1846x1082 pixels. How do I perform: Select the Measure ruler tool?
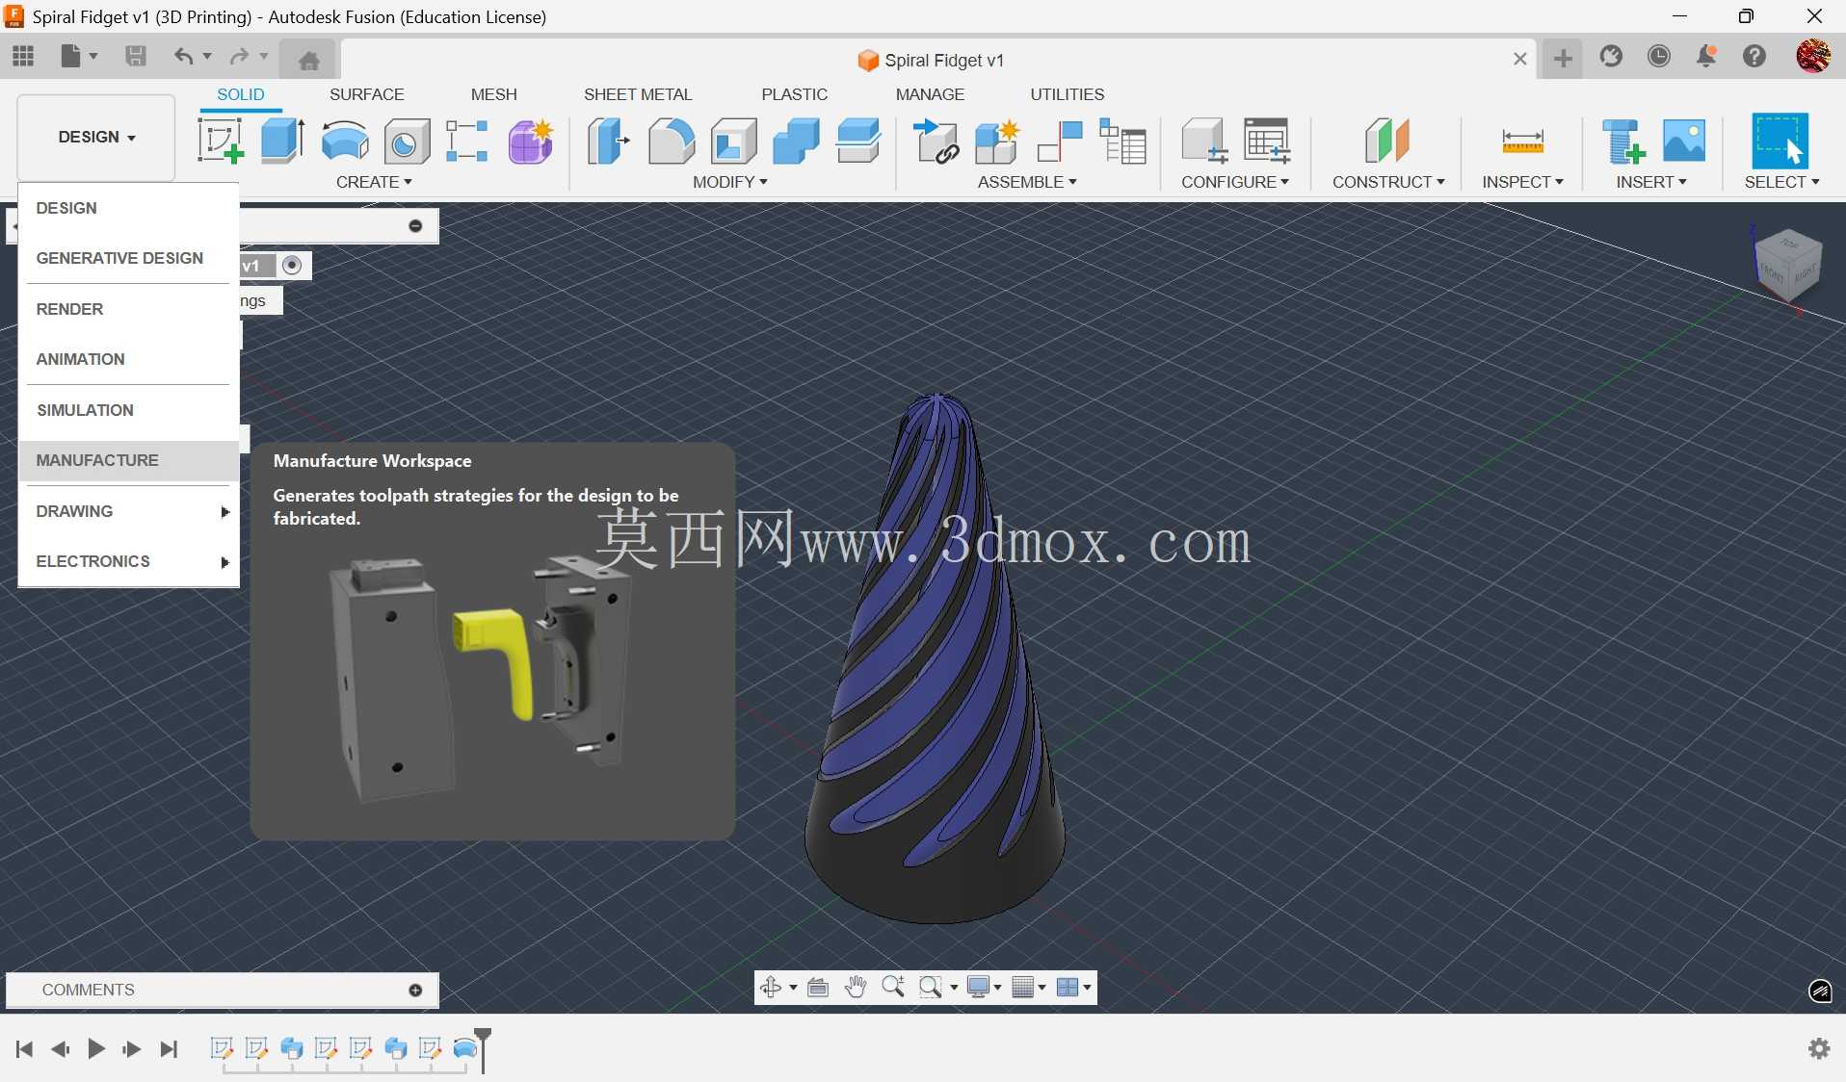(1522, 142)
